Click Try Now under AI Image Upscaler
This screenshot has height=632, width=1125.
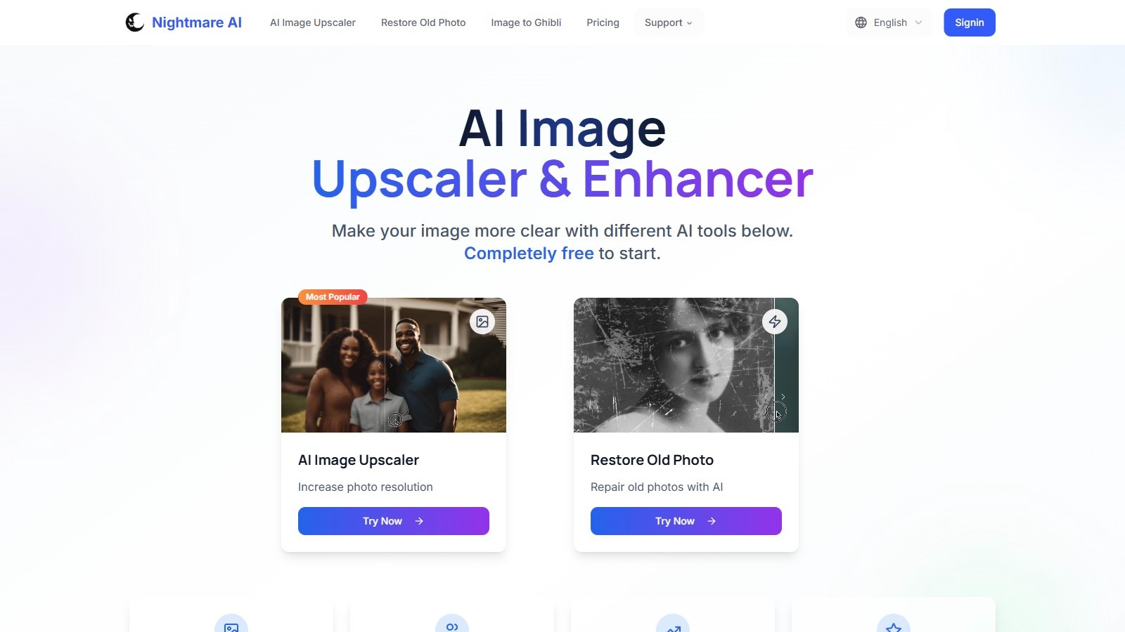coord(394,521)
